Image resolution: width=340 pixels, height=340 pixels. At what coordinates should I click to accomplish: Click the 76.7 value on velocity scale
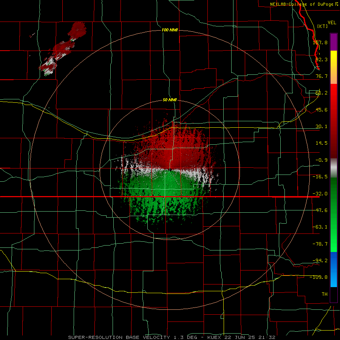pos(321,76)
